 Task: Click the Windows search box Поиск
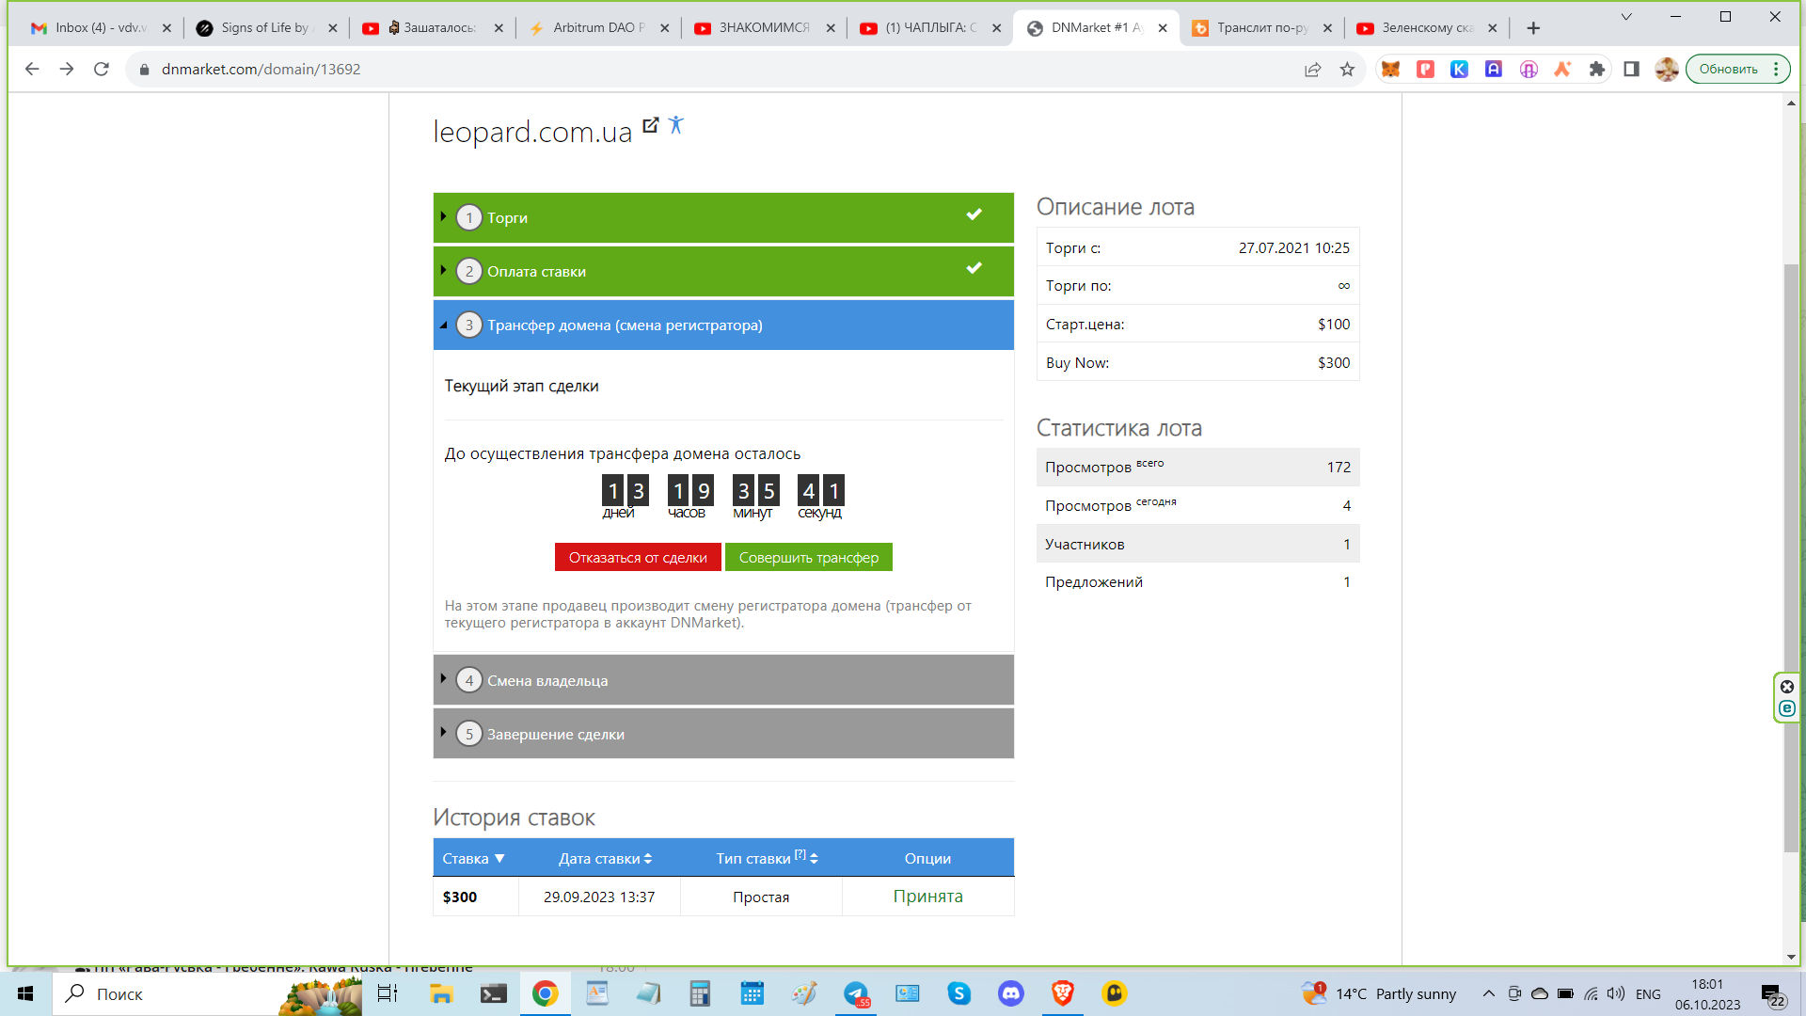point(207,993)
